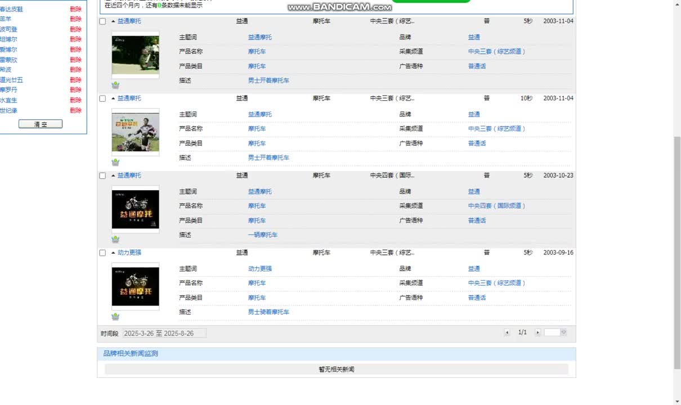Delete 世纪缘 from the left list

(x=75, y=110)
